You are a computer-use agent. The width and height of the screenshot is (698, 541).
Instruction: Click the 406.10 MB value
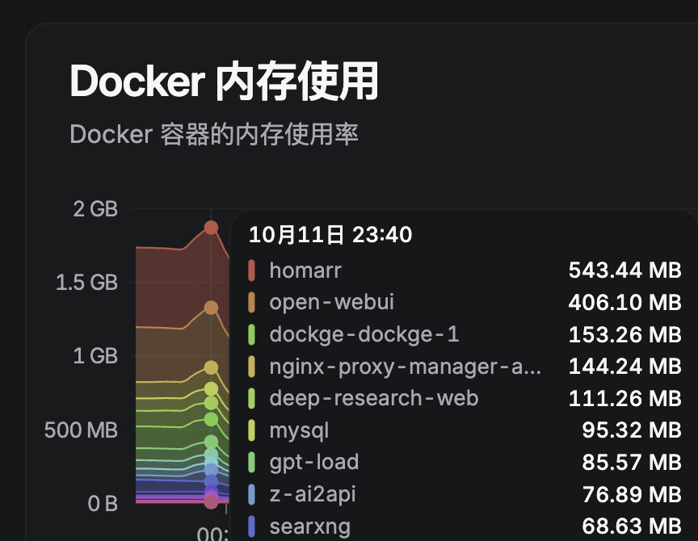625,303
